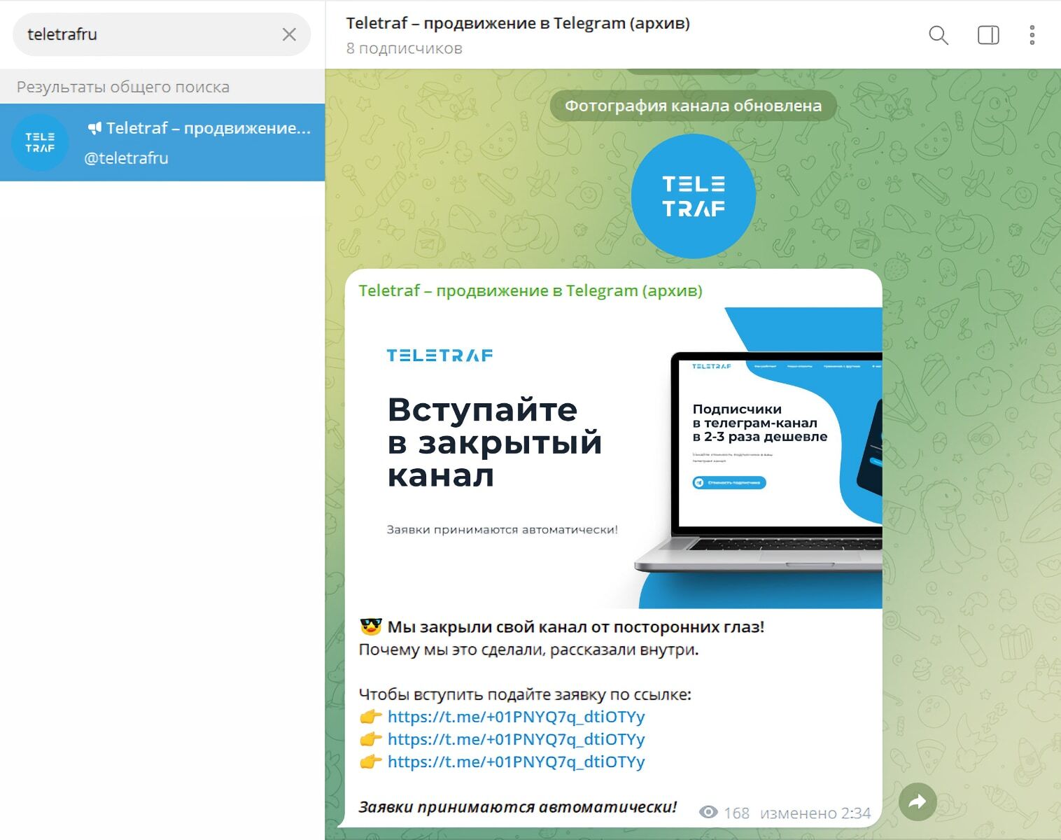Click the '8 подписчиков' subscriber count
This screenshot has width=1061, height=840.
[x=404, y=48]
